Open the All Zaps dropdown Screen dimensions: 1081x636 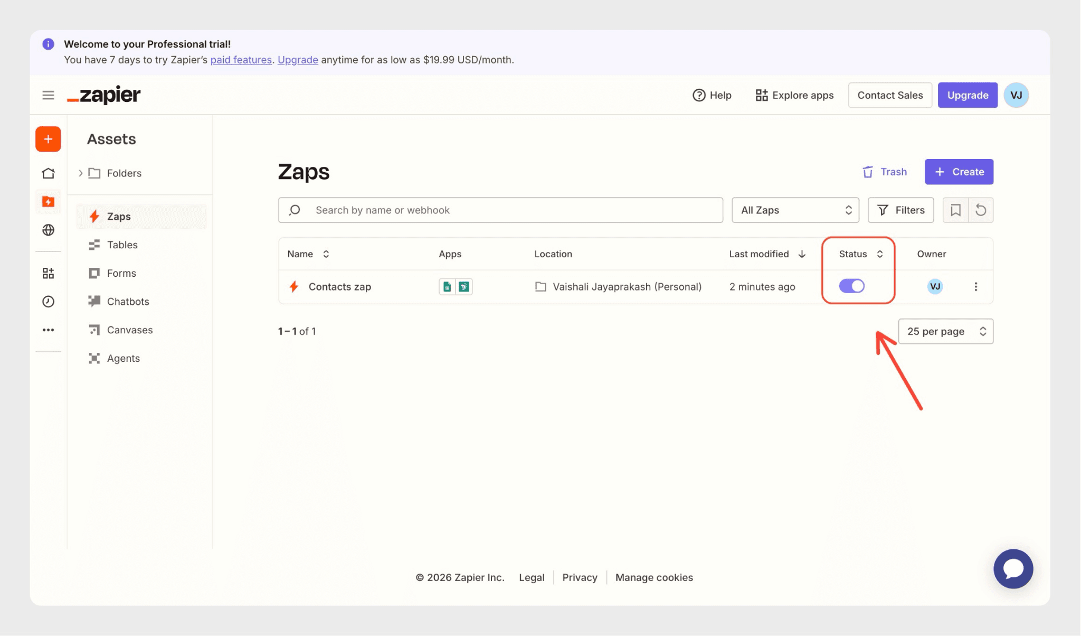[795, 210]
